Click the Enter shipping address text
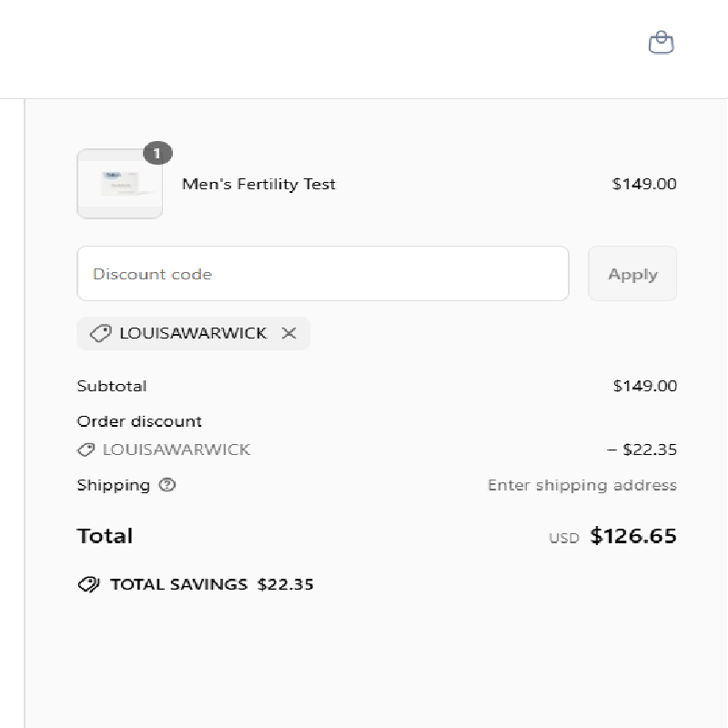This screenshot has height=728, width=728. click(x=582, y=485)
